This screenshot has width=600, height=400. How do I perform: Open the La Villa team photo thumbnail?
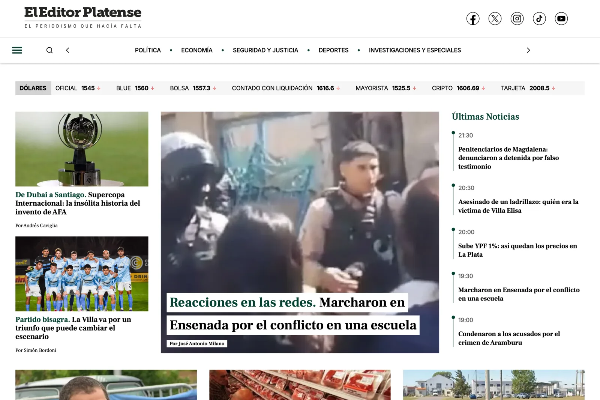[x=82, y=274]
